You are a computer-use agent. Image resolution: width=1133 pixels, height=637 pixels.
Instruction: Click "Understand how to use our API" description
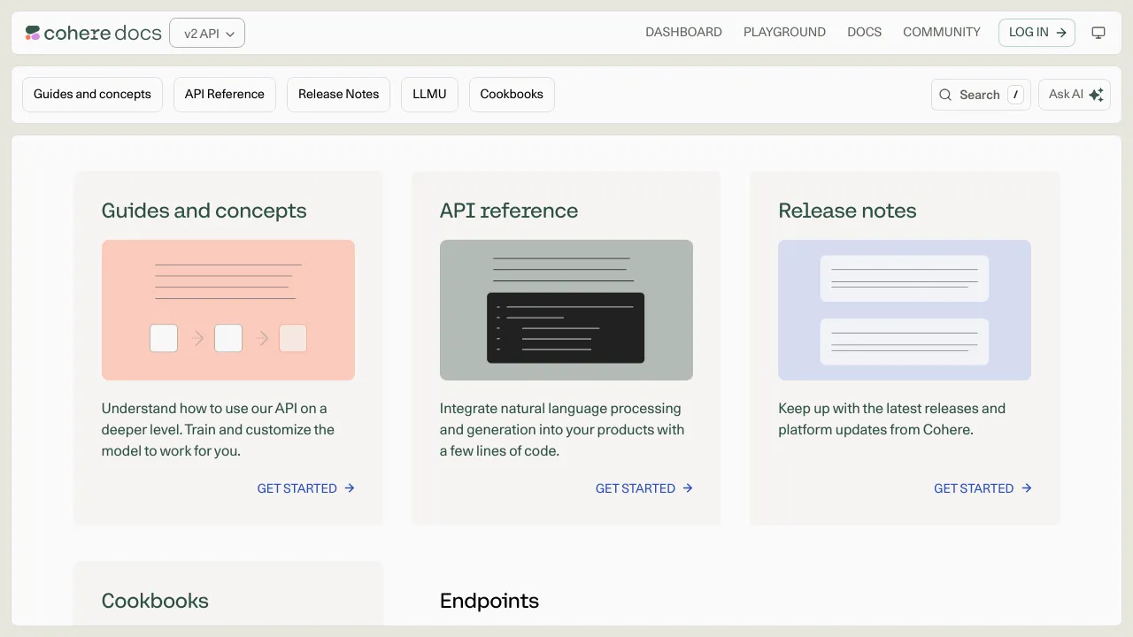pyautogui.click(x=218, y=430)
